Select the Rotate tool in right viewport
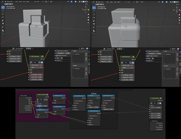Viewport: 181px width, 139px height. tap(94, 18)
